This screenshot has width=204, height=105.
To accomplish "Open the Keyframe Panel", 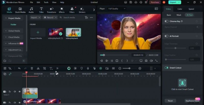I will click(192, 101).
